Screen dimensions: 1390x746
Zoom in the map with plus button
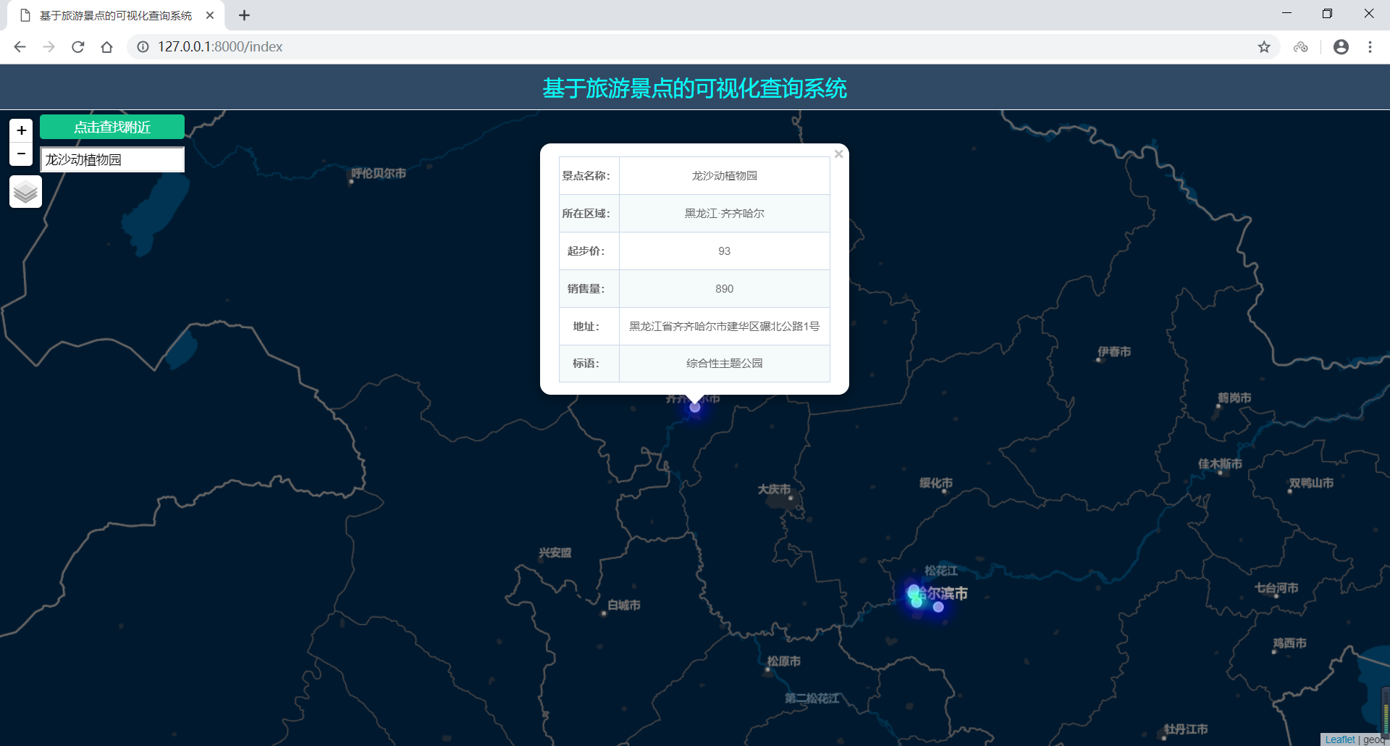(x=22, y=130)
